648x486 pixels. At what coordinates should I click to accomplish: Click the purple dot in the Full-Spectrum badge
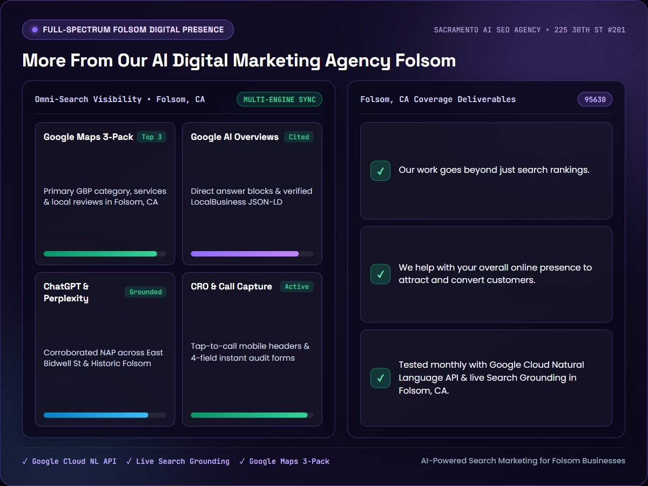[35, 30]
